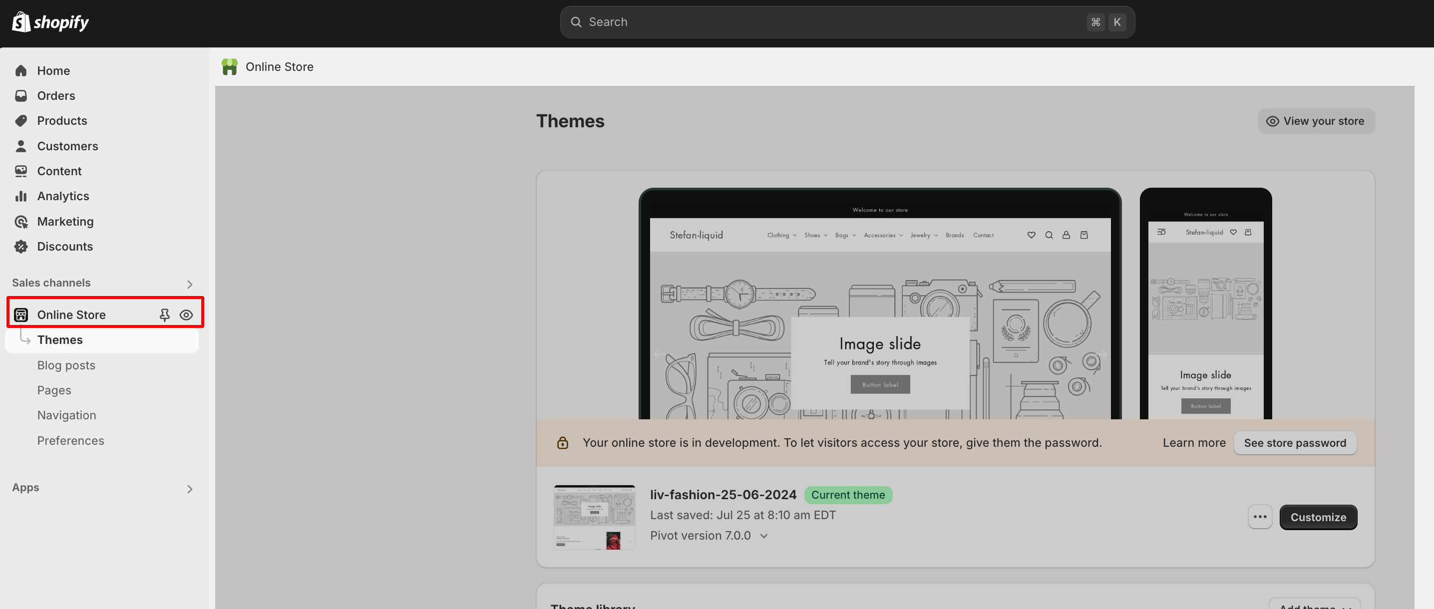This screenshot has width=1434, height=609.
Task: Click the Home icon in sidebar
Action: tap(21, 71)
